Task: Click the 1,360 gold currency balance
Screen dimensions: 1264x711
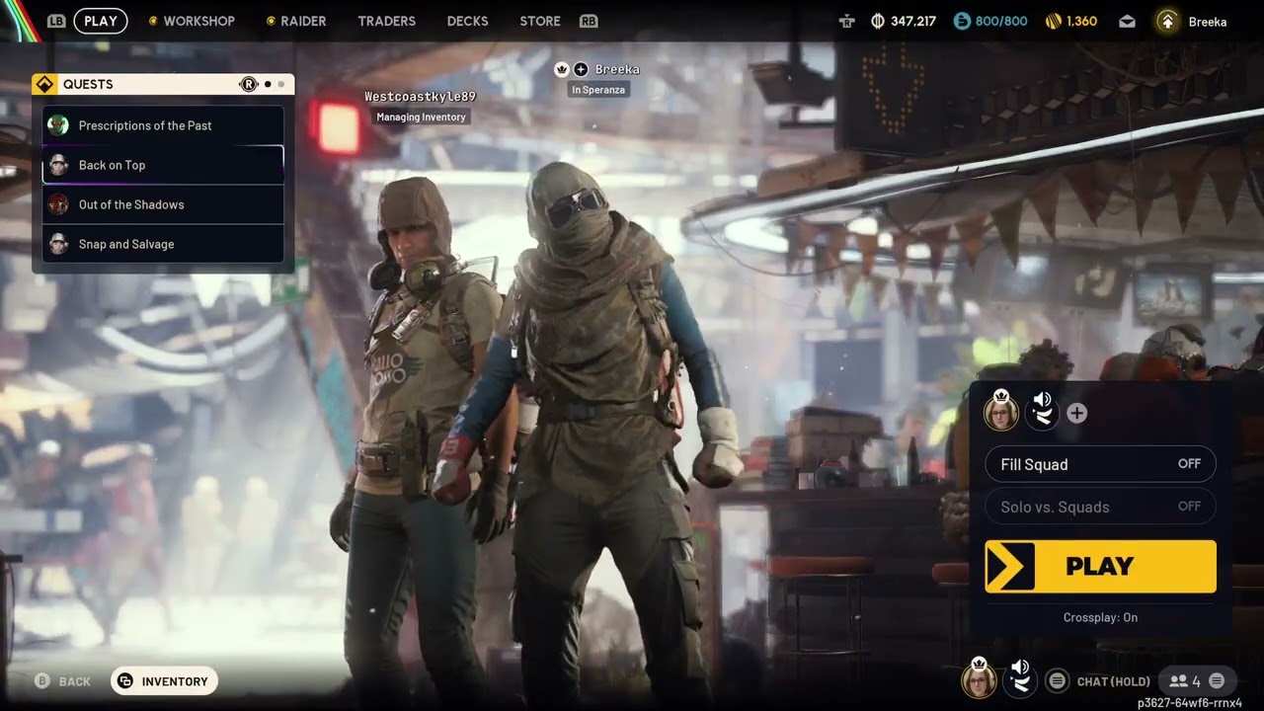Action: (1082, 21)
